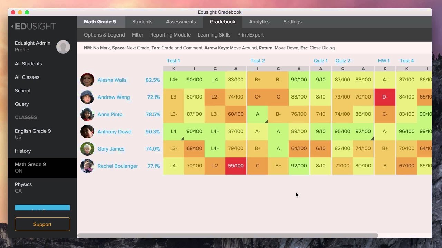
Task: Open the Learning Skills menu
Action: (214, 35)
